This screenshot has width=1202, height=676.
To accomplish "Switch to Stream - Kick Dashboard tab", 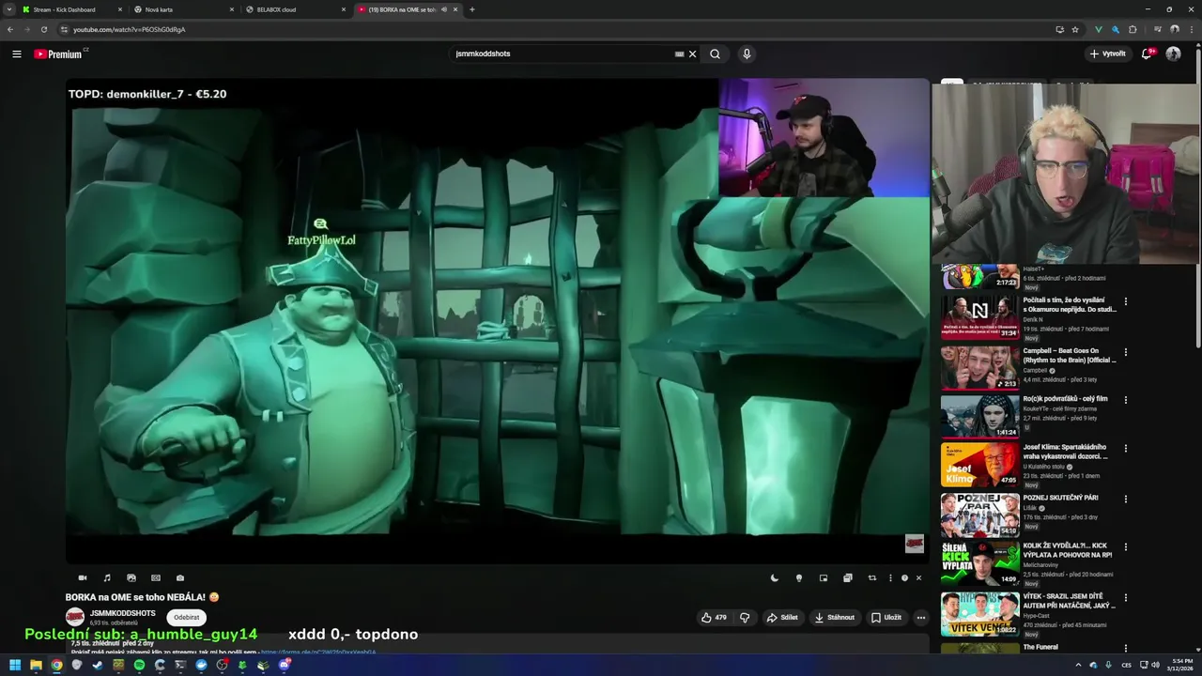I will tap(71, 9).
